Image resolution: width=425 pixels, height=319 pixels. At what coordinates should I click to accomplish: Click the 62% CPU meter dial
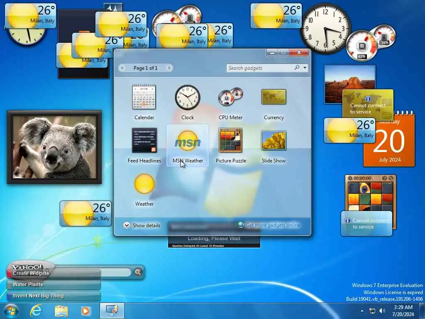361,46
